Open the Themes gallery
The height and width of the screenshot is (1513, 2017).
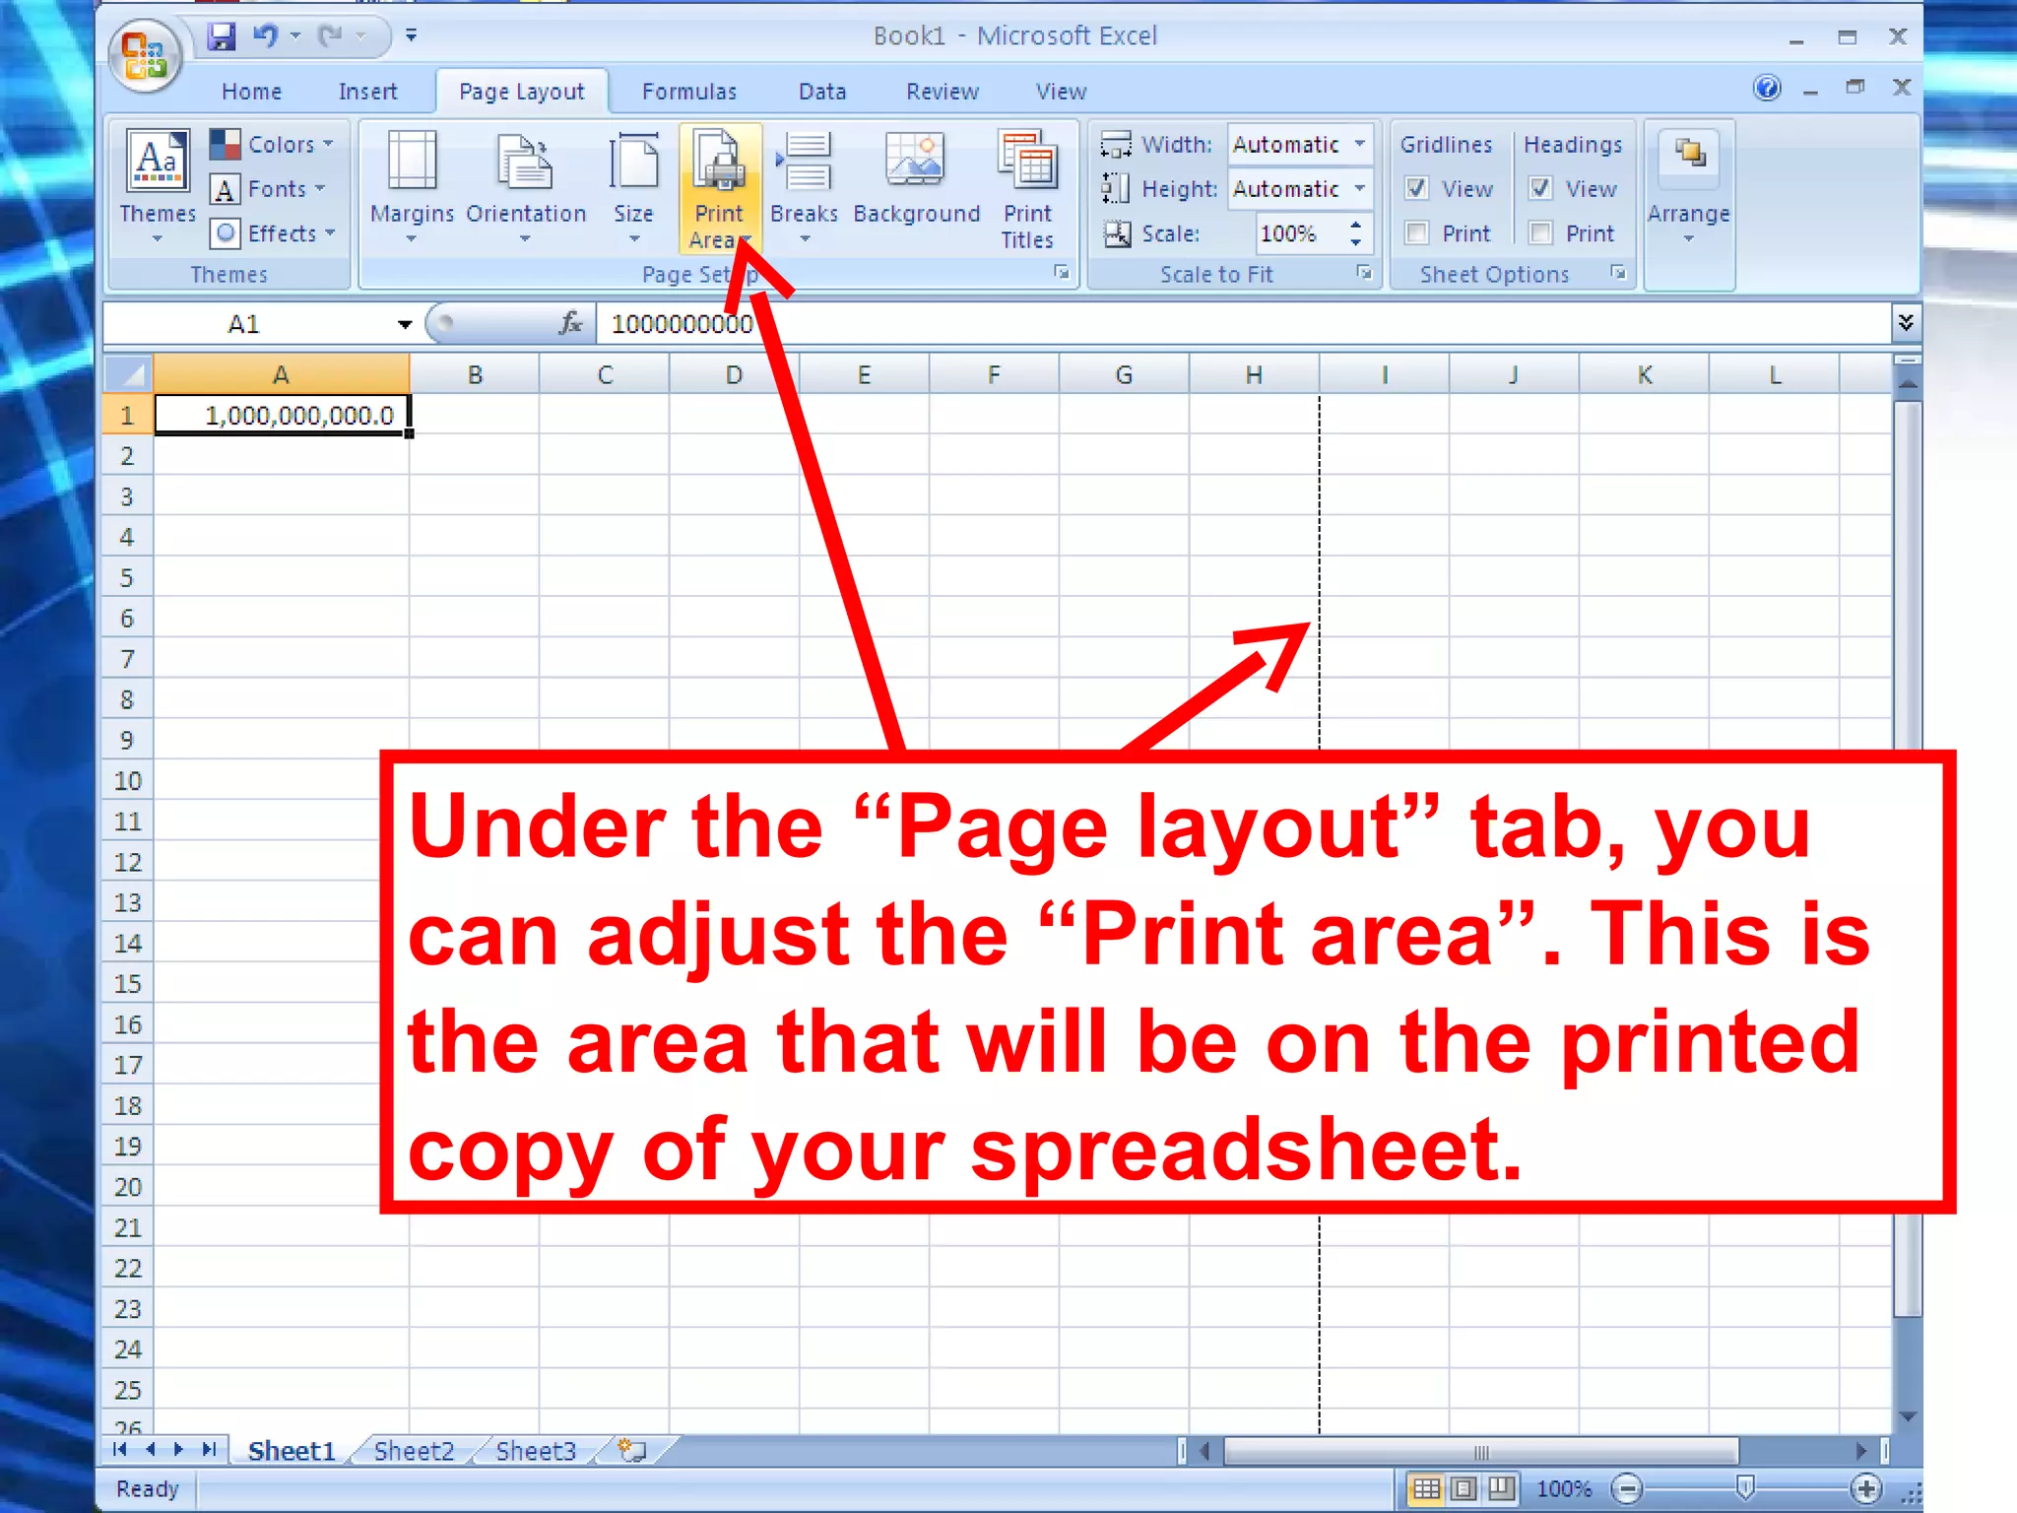tap(158, 187)
